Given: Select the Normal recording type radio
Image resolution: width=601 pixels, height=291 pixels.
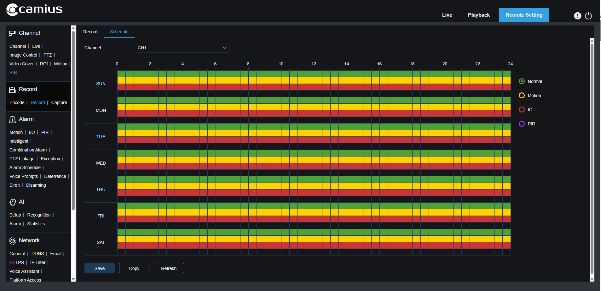Looking at the screenshot, I should tap(522, 81).
